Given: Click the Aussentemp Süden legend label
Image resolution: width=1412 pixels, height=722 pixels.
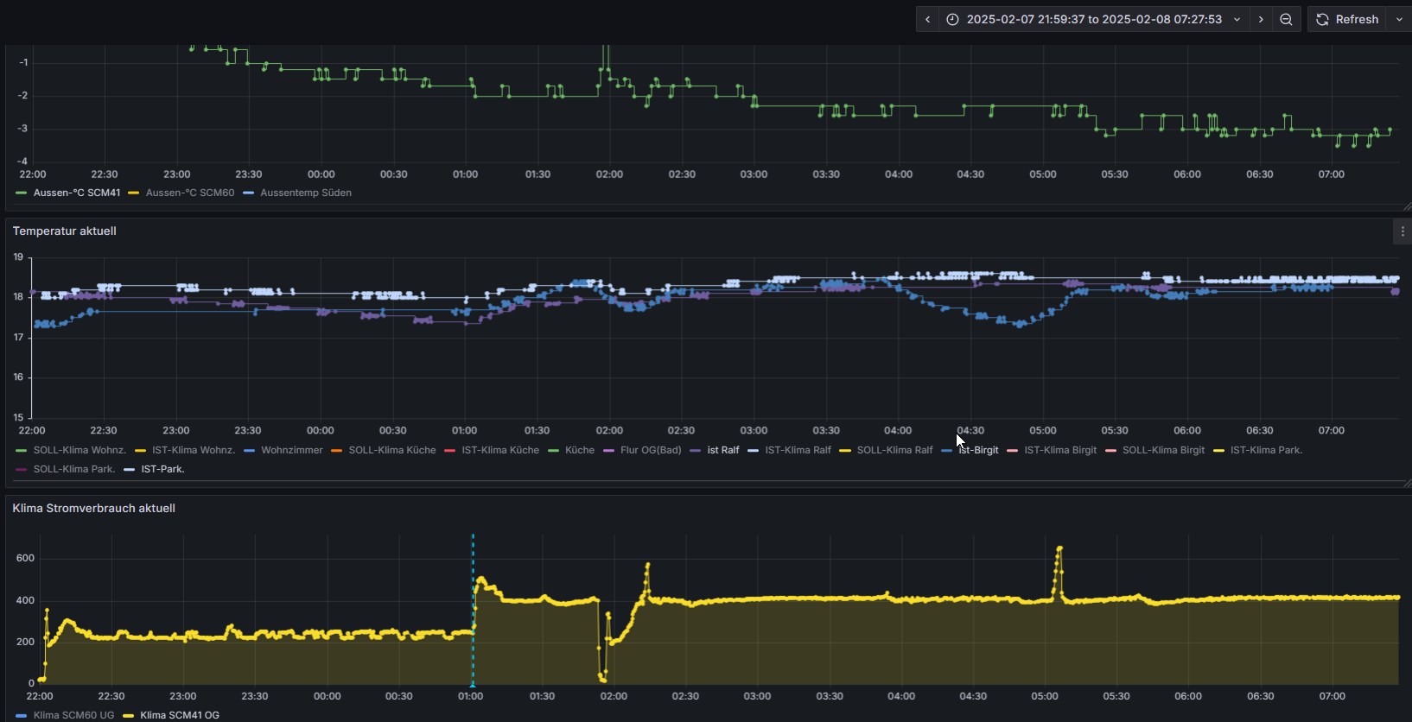Looking at the screenshot, I should pos(305,193).
